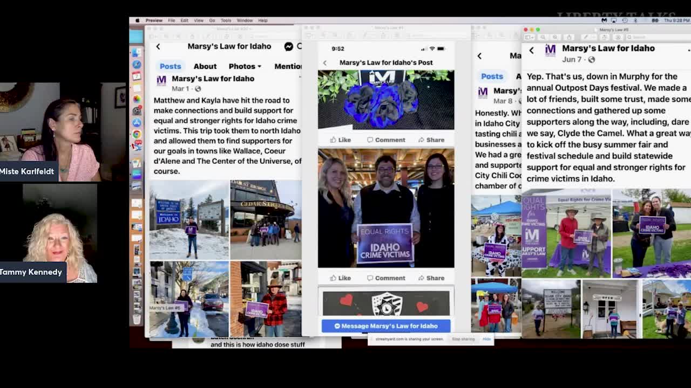Click Like under the Equal Rights sign photo
691x388 pixels.
[341, 278]
